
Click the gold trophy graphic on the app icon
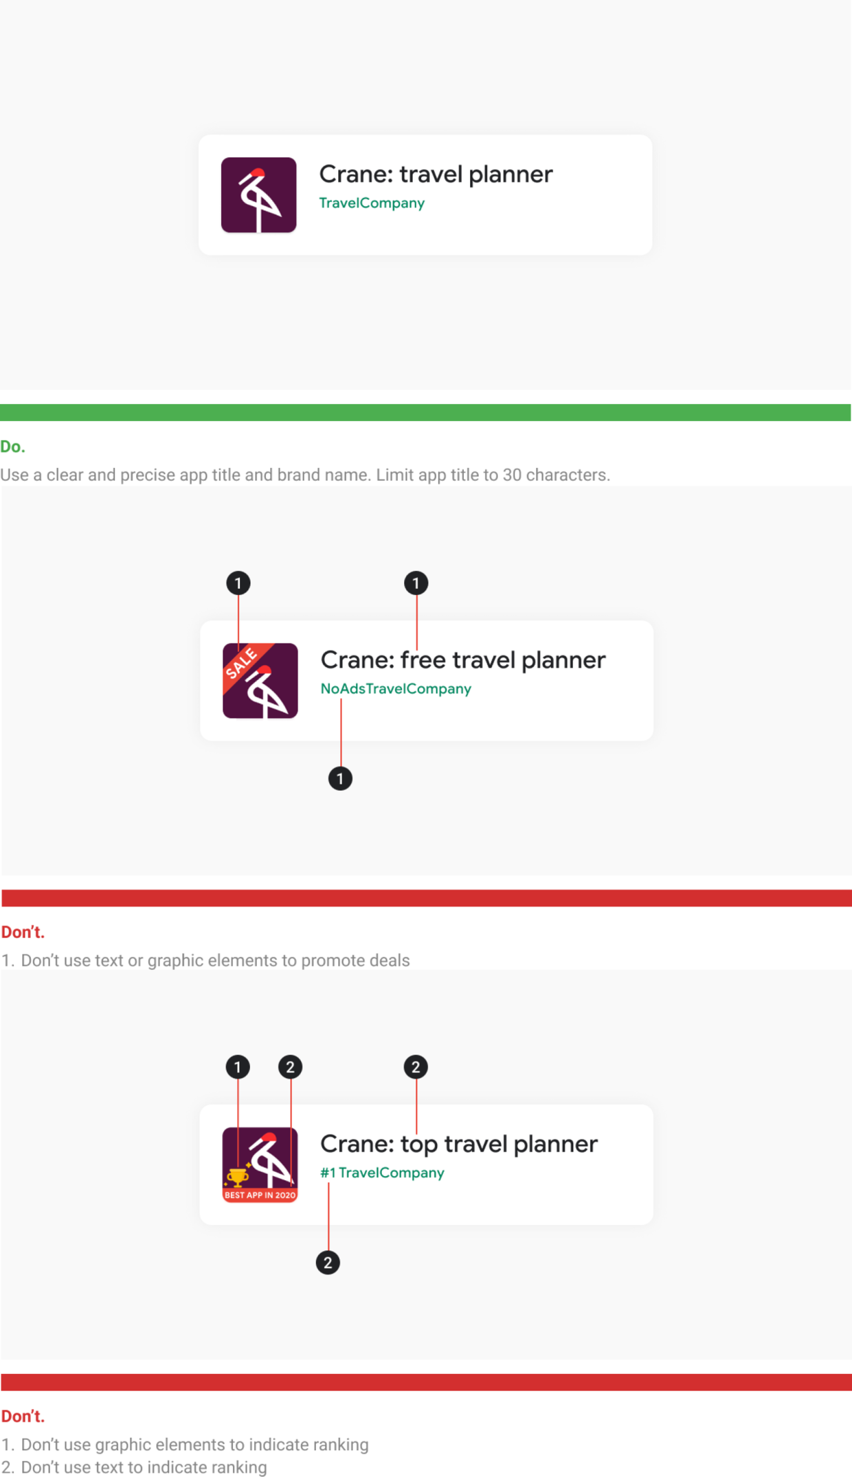[x=238, y=1178]
